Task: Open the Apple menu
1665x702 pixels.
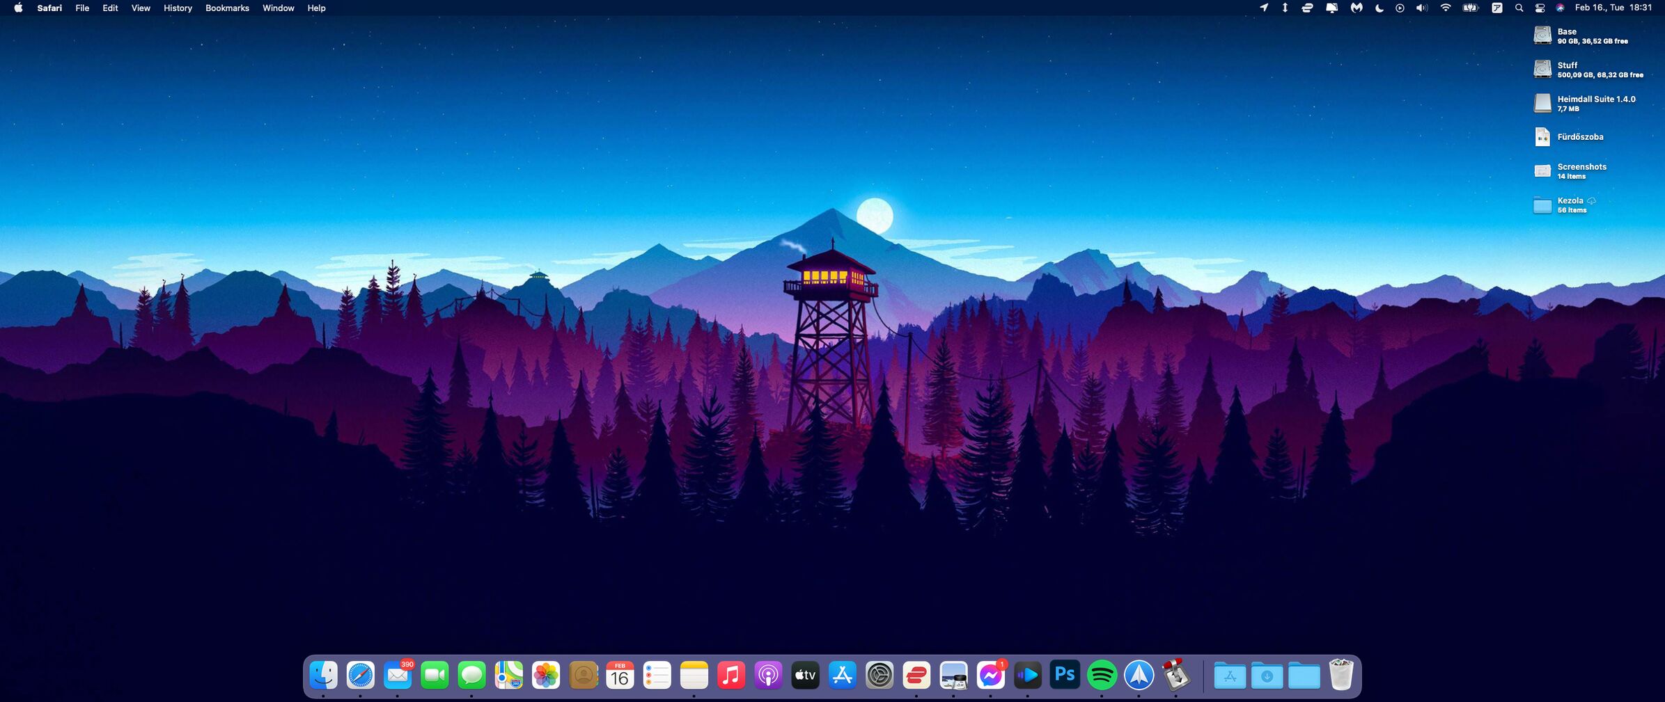Action: coord(18,8)
